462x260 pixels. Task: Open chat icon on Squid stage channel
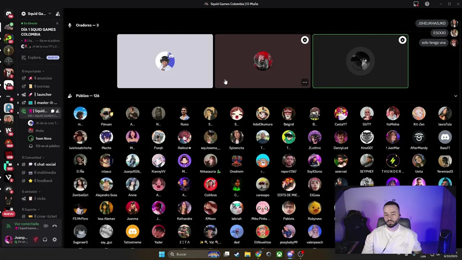(x=52, y=111)
